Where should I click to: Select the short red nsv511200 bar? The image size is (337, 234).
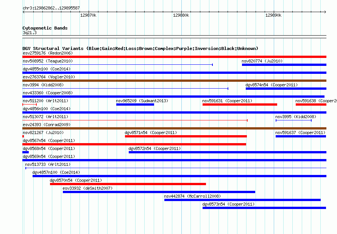(30, 105)
